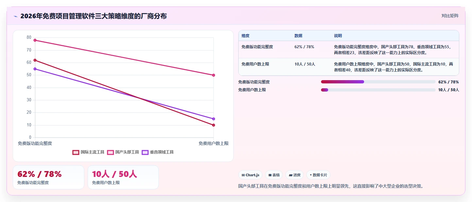Select the 数据卡片 tag chip
The height and width of the screenshot is (202, 472).
pyautogui.click(x=318, y=175)
